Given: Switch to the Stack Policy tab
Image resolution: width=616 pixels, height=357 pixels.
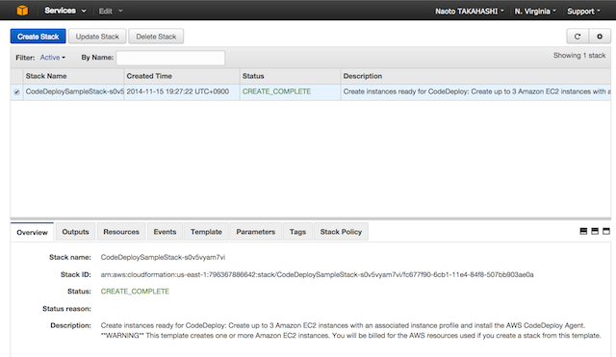Looking at the screenshot, I should point(341,232).
